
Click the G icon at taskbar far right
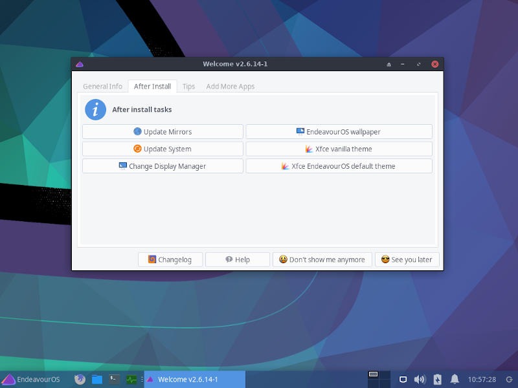509,380
